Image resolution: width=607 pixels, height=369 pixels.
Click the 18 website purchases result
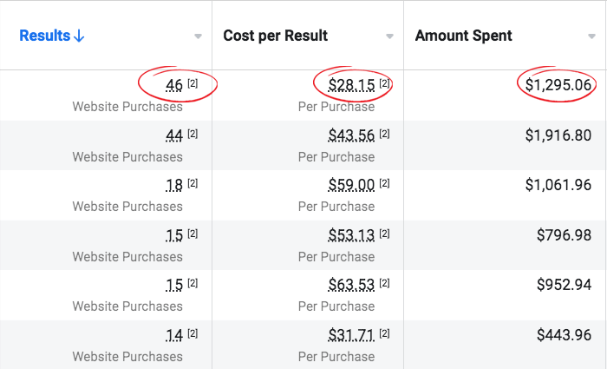click(173, 185)
